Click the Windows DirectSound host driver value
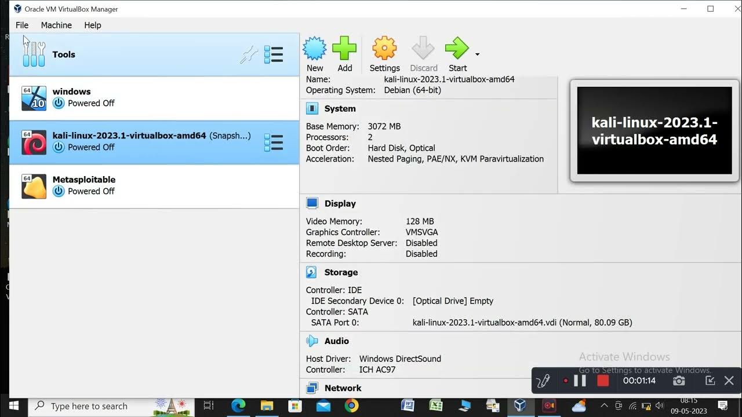 coord(400,359)
